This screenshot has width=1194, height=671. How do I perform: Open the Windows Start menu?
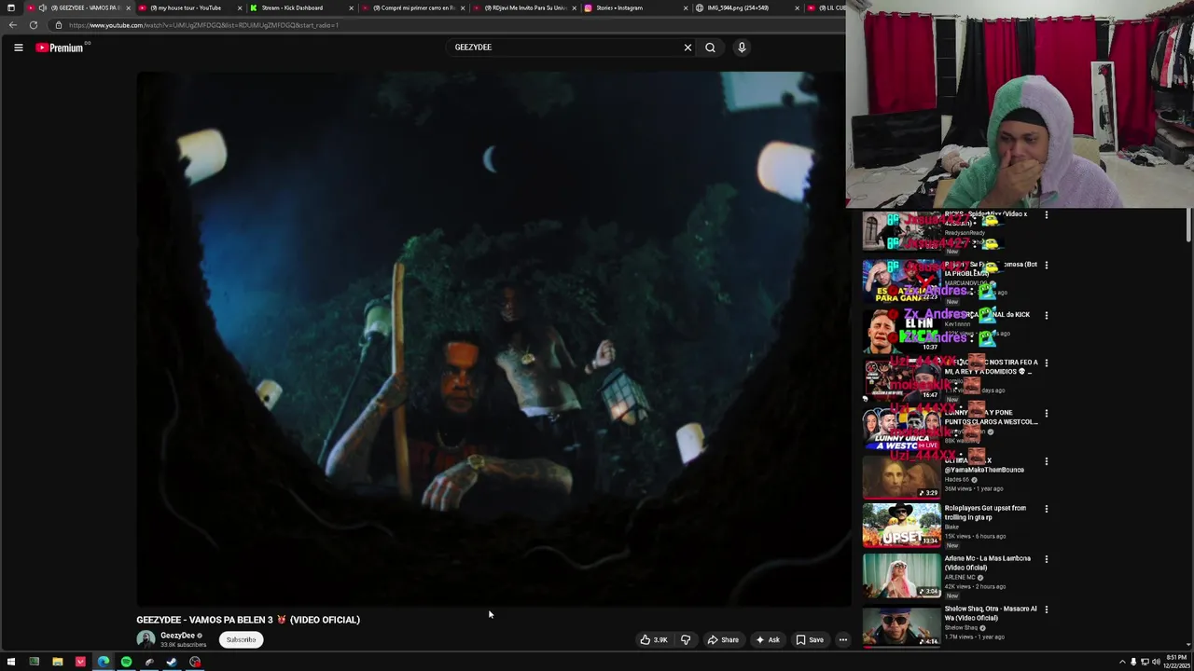[11, 662]
